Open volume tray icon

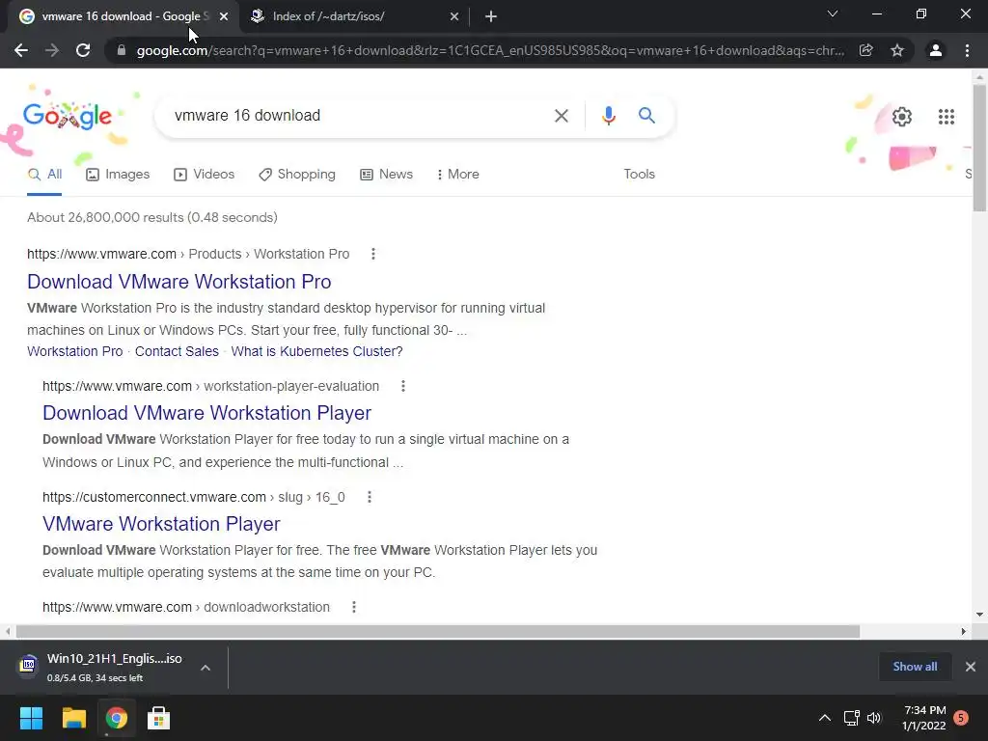pos(874,718)
